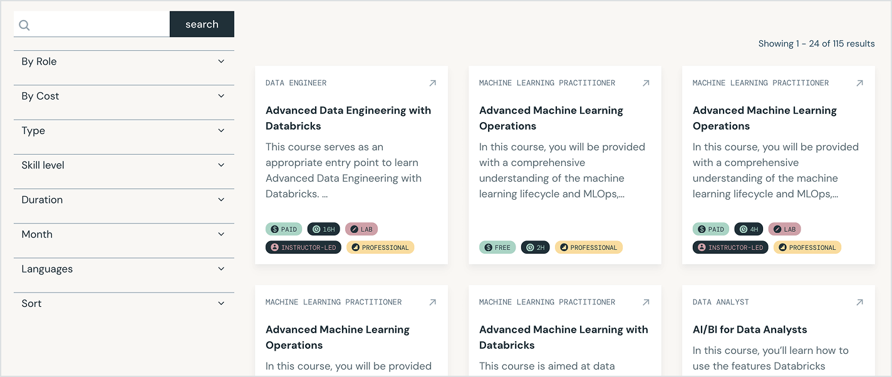Expand the Sort options
Screen dimensions: 892x377
tap(123, 304)
